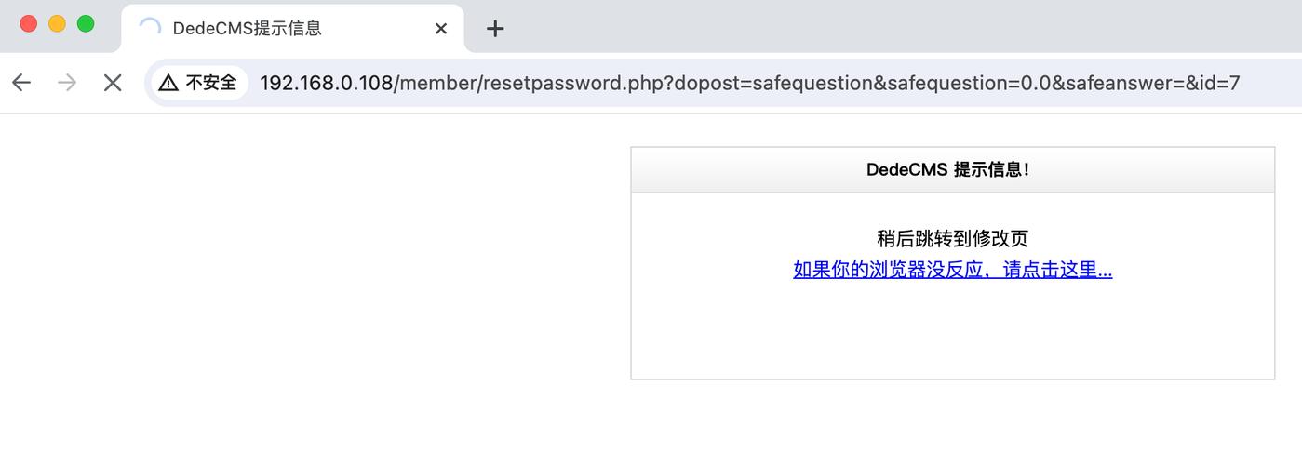Click the 192.168.0.108 host in address bar
The image size is (1302, 465).
(x=326, y=83)
